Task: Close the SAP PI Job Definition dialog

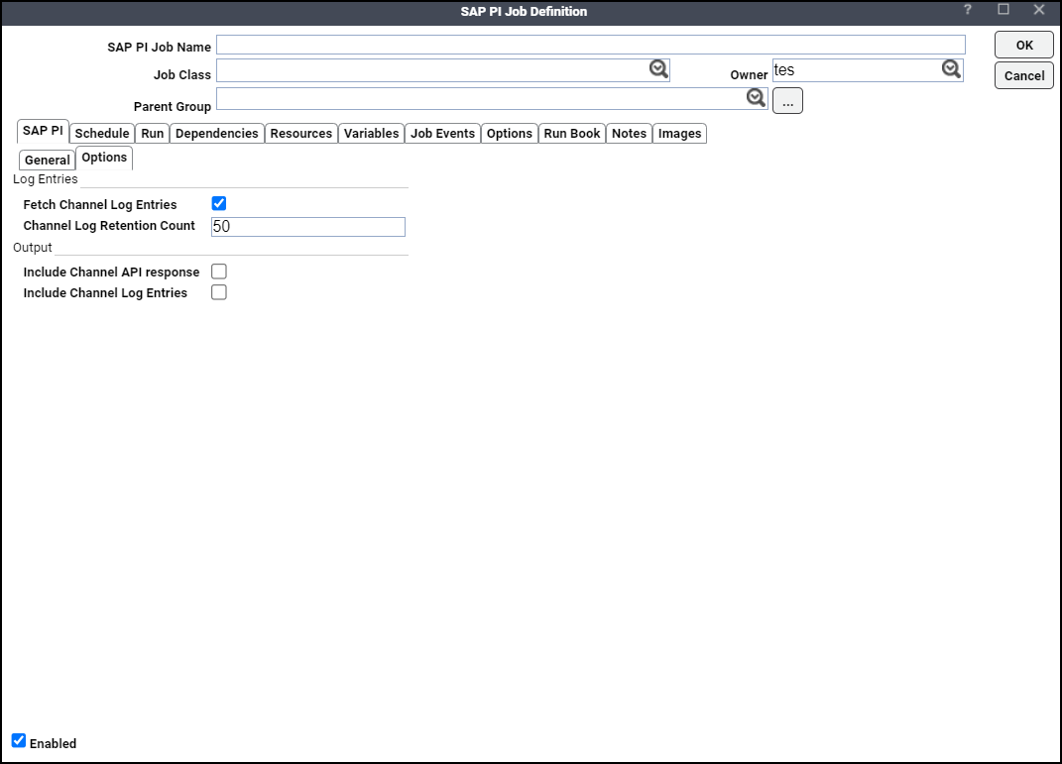Action: click(x=1039, y=10)
